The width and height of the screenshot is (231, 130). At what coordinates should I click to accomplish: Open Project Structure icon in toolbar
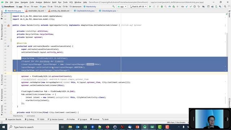click(204, 6)
